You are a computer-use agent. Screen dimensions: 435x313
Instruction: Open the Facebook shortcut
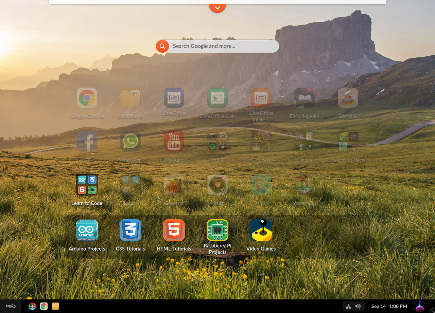(87, 141)
